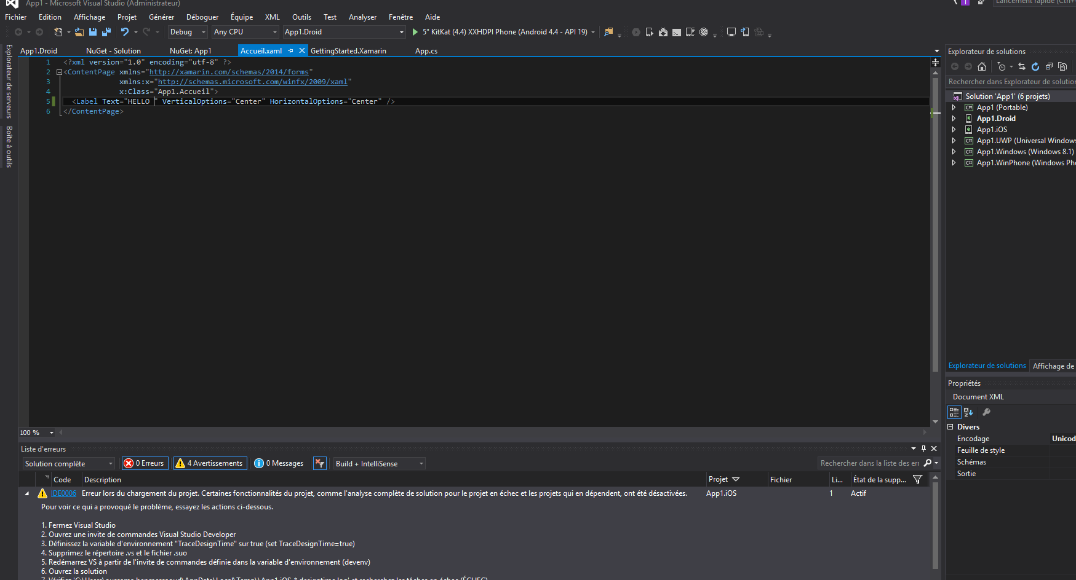The image size is (1076, 580).
Task: Open Explorateur de serveurs side panel
Action: [9, 81]
